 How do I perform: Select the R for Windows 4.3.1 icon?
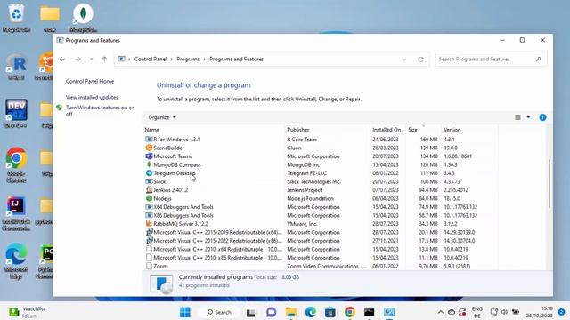[149, 140]
